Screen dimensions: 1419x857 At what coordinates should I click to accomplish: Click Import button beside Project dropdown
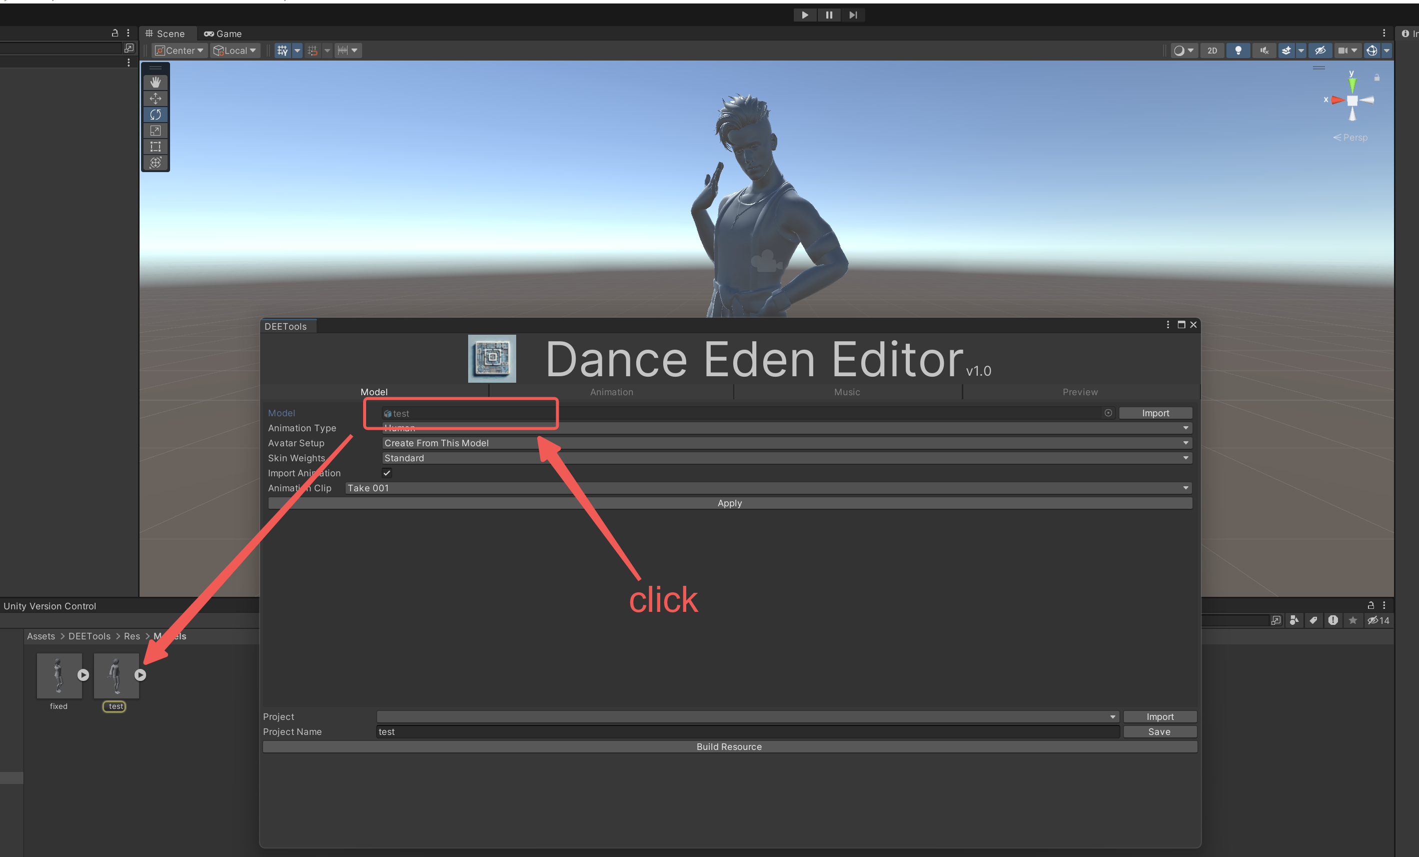click(x=1160, y=716)
